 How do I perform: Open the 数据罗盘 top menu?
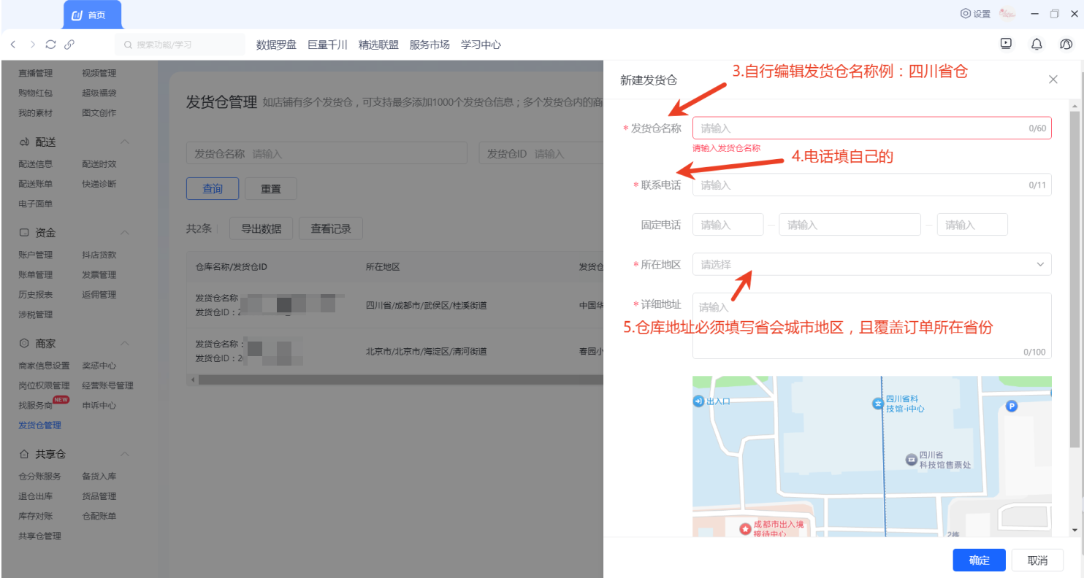tap(276, 45)
